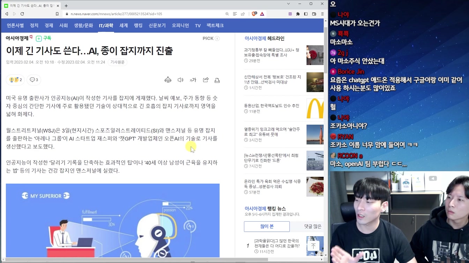Click the browser forward arrow

[14, 14]
